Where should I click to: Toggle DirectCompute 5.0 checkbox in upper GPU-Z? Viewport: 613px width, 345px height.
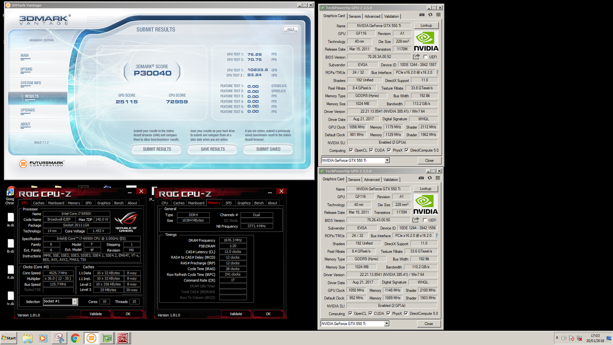click(406, 150)
